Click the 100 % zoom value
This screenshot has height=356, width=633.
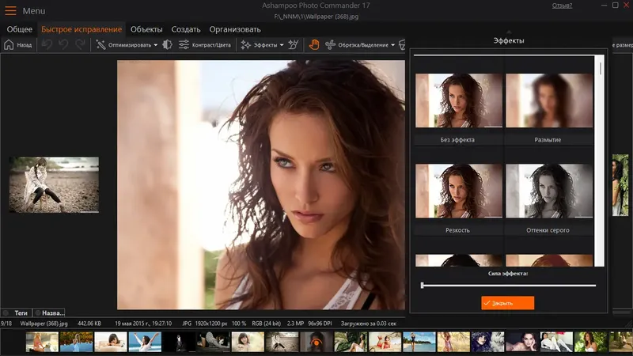coord(239,324)
